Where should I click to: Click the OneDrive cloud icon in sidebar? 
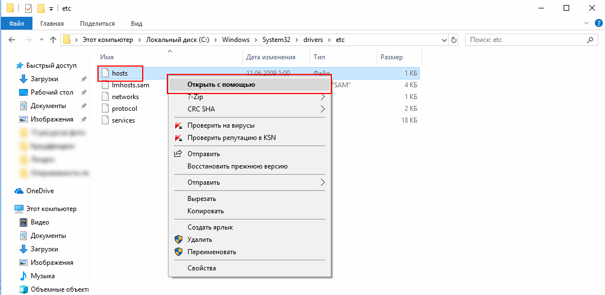19,191
